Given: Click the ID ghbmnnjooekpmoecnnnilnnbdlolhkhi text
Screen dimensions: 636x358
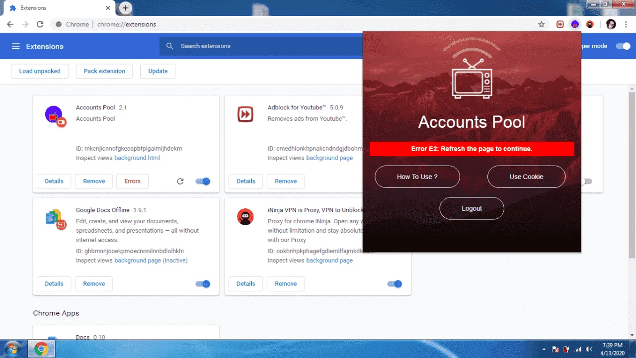Looking at the screenshot, I should click(x=130, y=251).
